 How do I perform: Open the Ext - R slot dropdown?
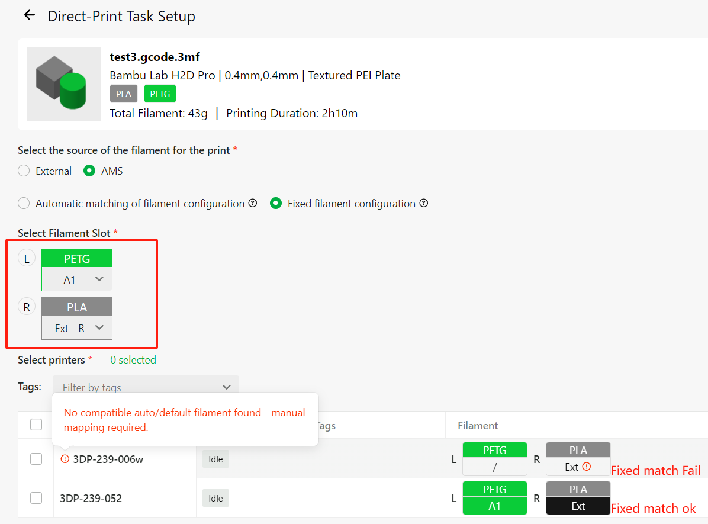coord(77,328)
